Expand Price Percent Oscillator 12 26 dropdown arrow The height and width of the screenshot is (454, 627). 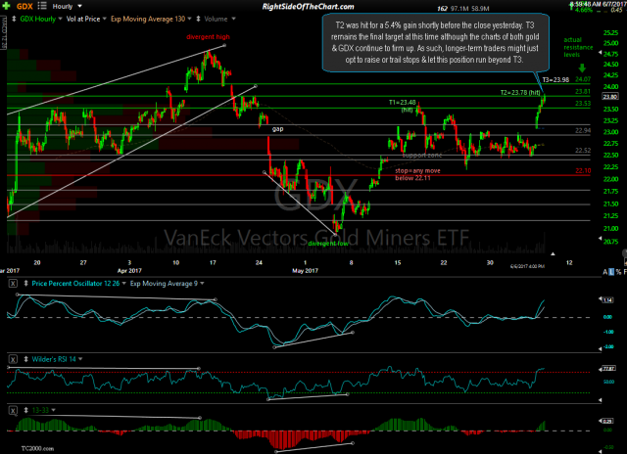[x=124, y=284]
